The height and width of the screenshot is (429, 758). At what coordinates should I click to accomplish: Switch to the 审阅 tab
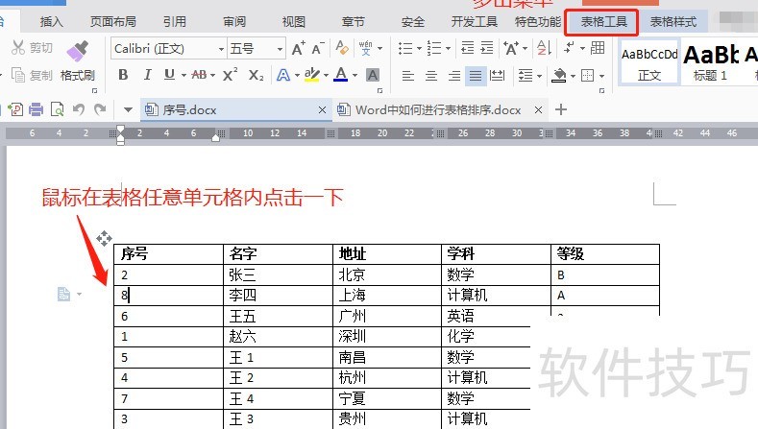[234, 22]
